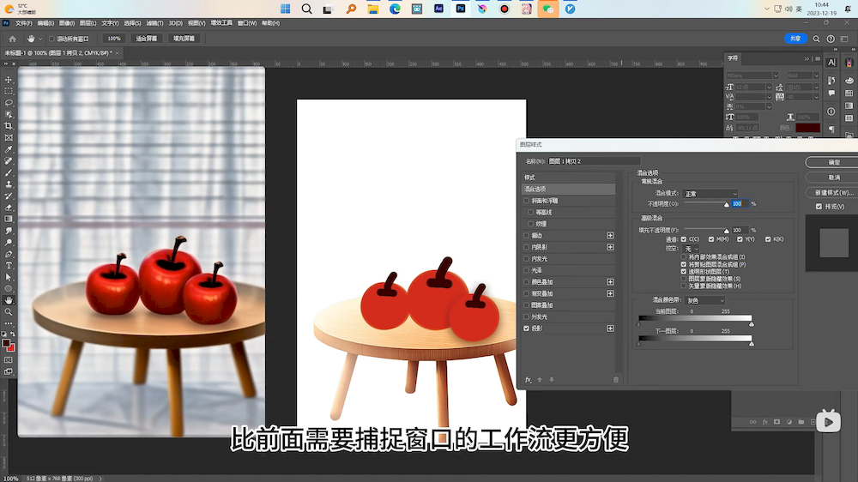
Task: Open the 滤镜(T) menu
Action: pos(154,23)
